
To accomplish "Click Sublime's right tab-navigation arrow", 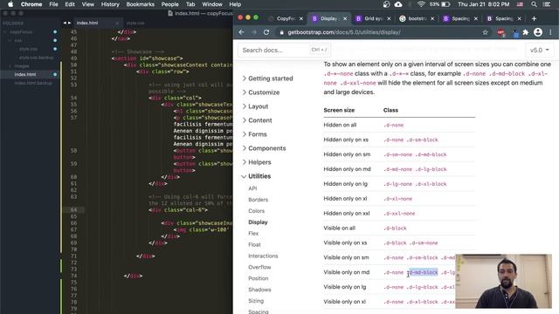I will pyautogui.click(x=70, y=23).
